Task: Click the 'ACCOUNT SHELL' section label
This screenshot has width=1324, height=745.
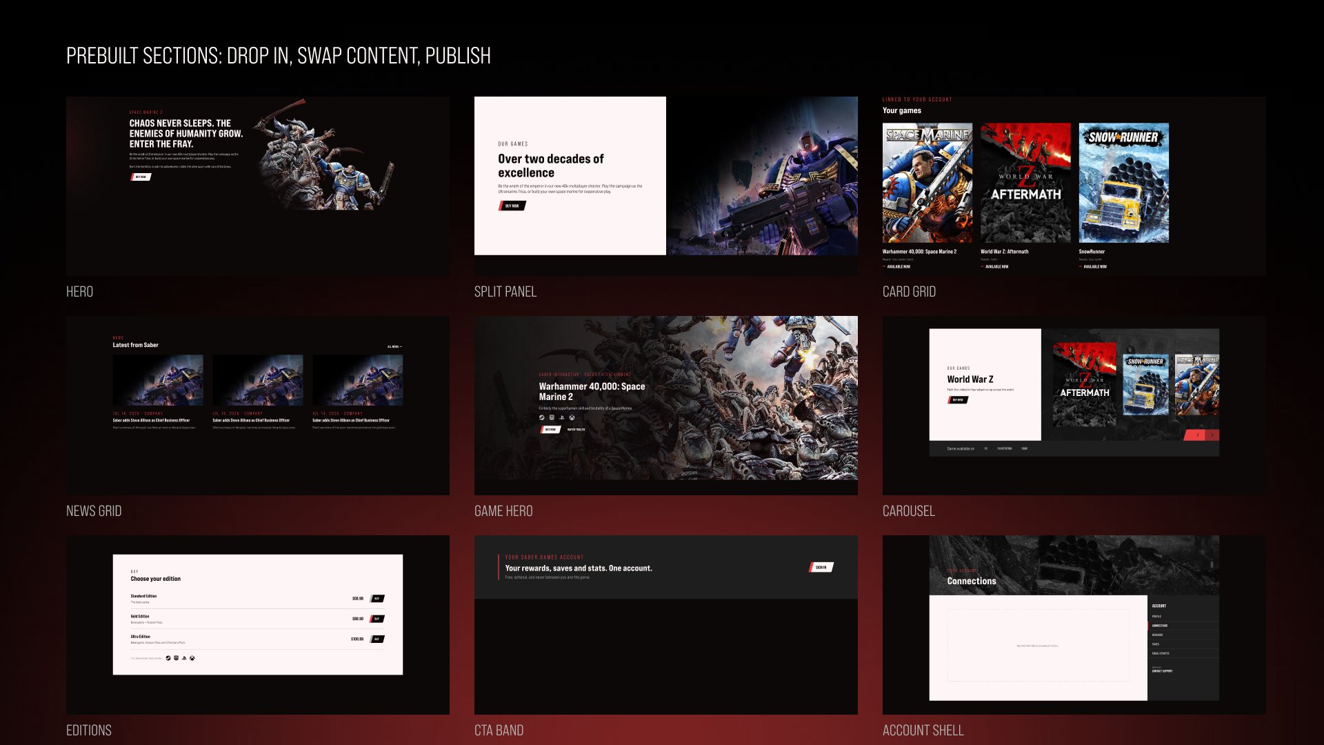Action: 923,731
